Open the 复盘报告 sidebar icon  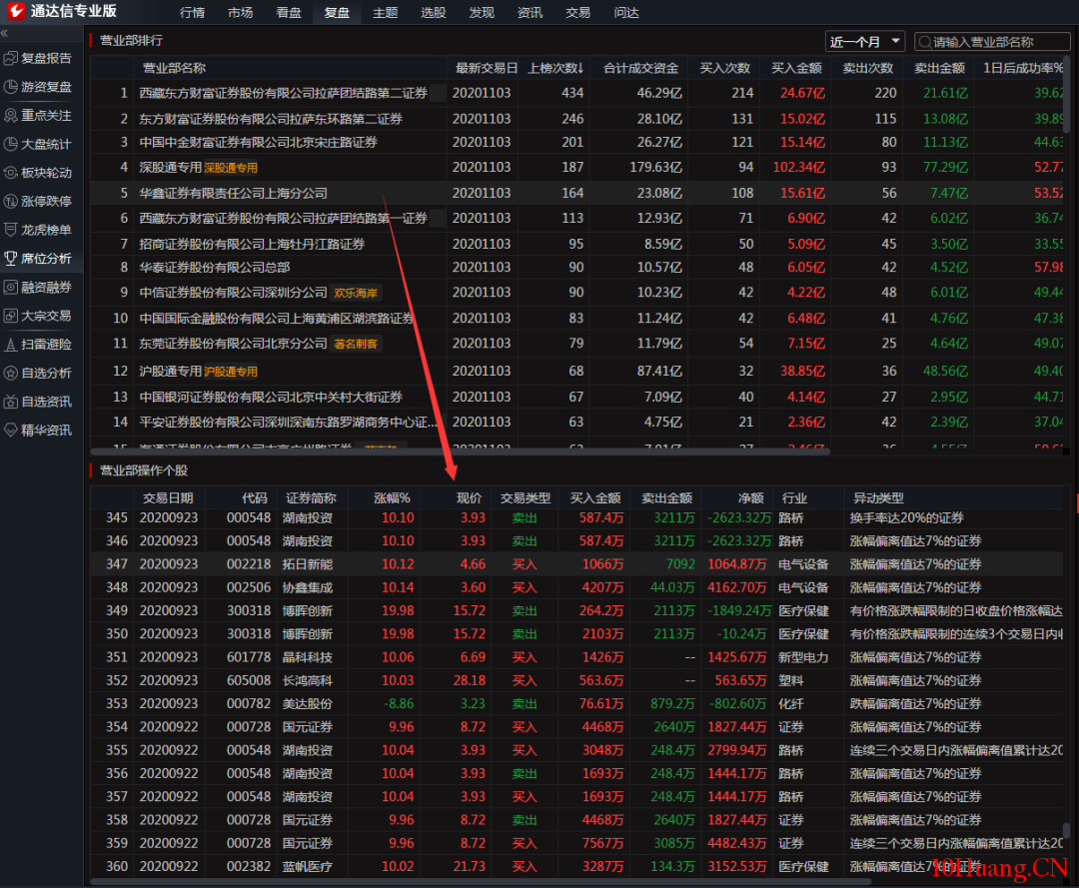click(10, 58)
